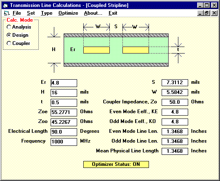Click the Odd Mode Line Len. value field
Image resolution: width=220 pixels, height=181 pixels.
(x=175, y=141)
